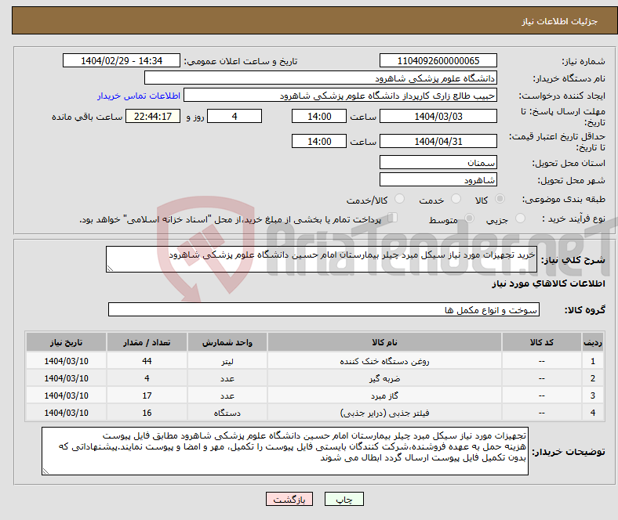
Task: Select the متوسط purchase type radio
Action: point(469,218)
